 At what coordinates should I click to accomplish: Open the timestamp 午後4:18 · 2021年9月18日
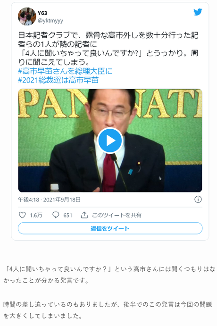coord(49,200)
